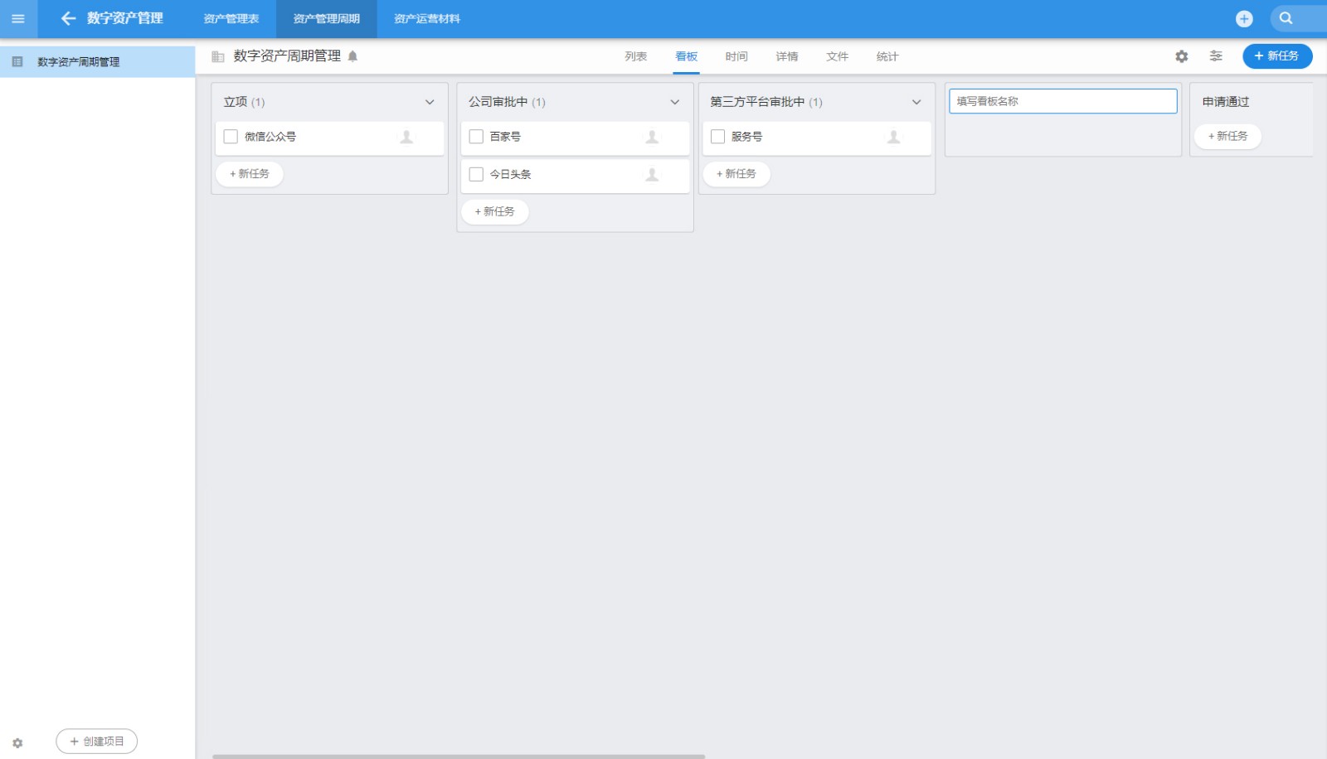Check the 百家号 task checkbox

476,137
